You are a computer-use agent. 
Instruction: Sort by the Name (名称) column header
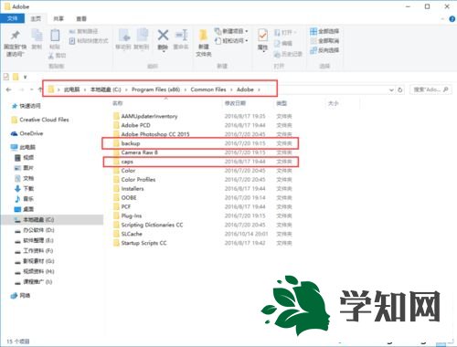pos(118,103)
